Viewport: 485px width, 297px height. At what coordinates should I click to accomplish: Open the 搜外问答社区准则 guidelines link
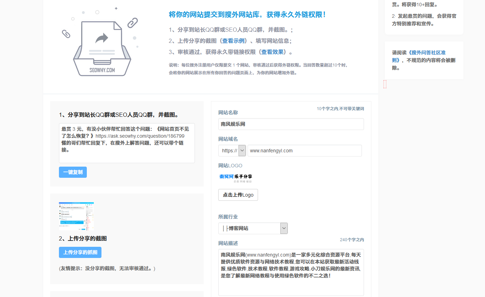[x=419, y=56]
